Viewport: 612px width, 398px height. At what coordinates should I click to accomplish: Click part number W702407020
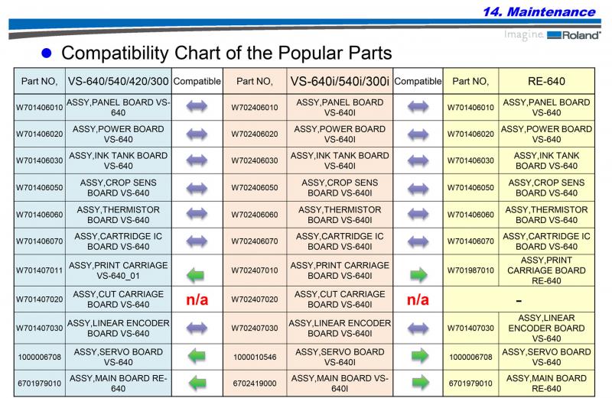[255, 299]
